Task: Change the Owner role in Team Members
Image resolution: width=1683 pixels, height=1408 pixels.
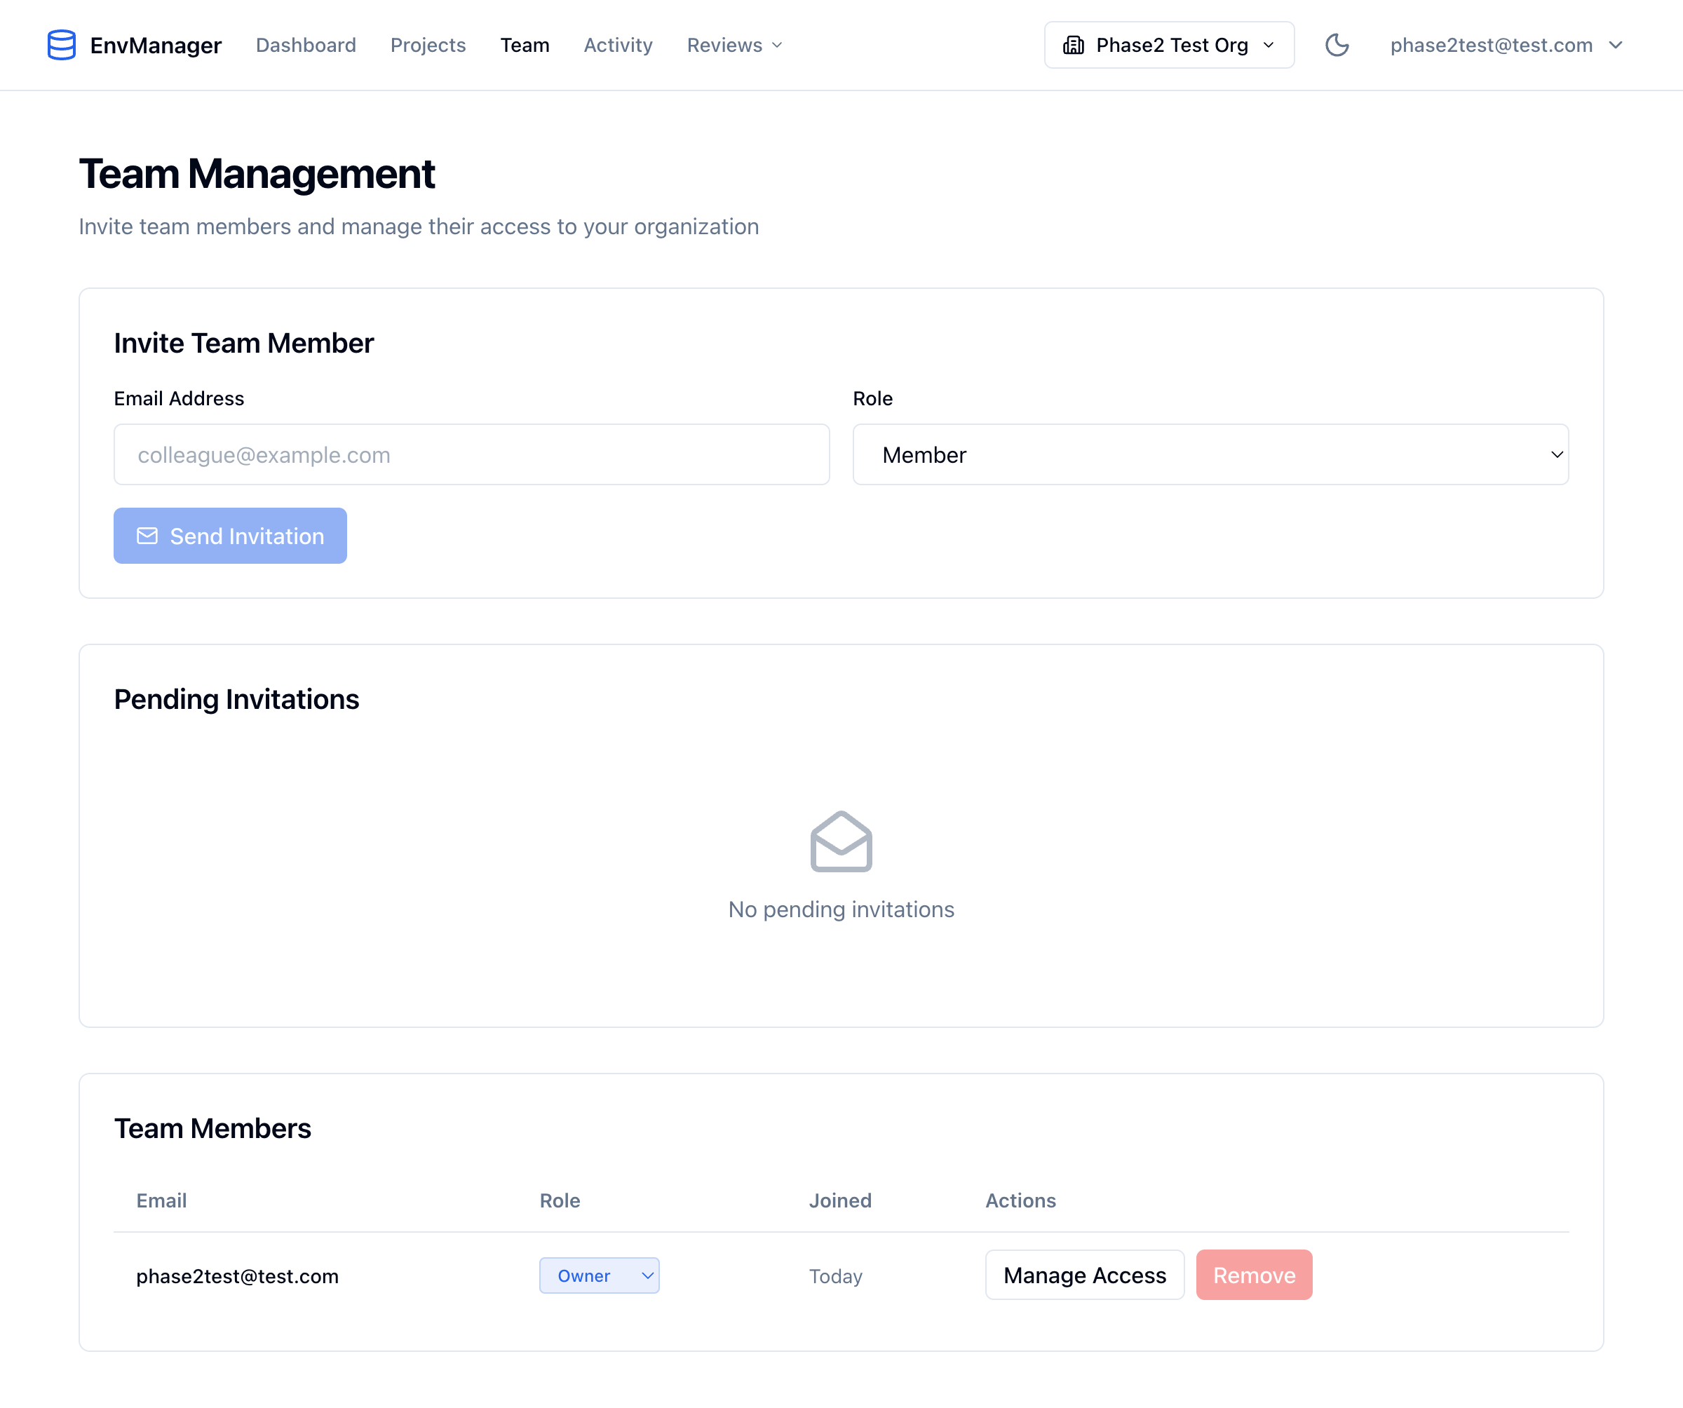Action: (599, 1275)
